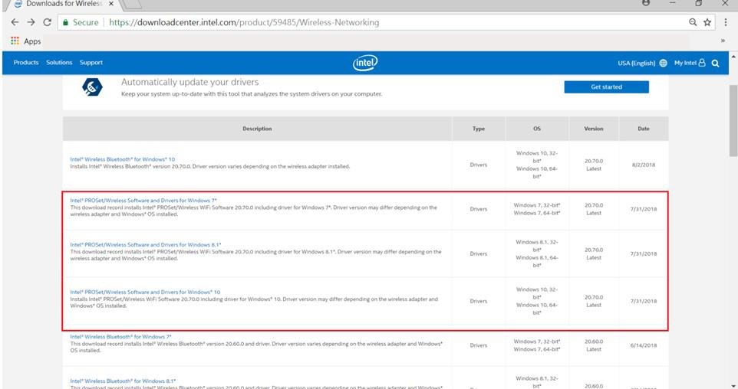Click the Get started button
738x389 pixels.
[606, 87]
